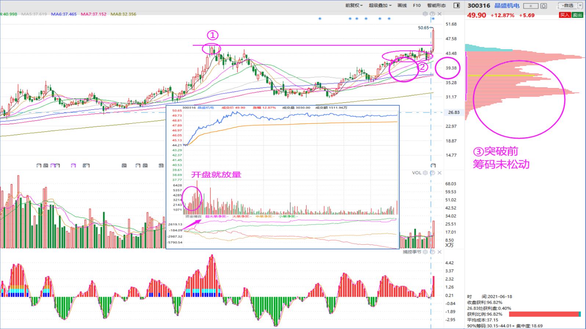Open main chart help question mark

(x=433, y=14)
